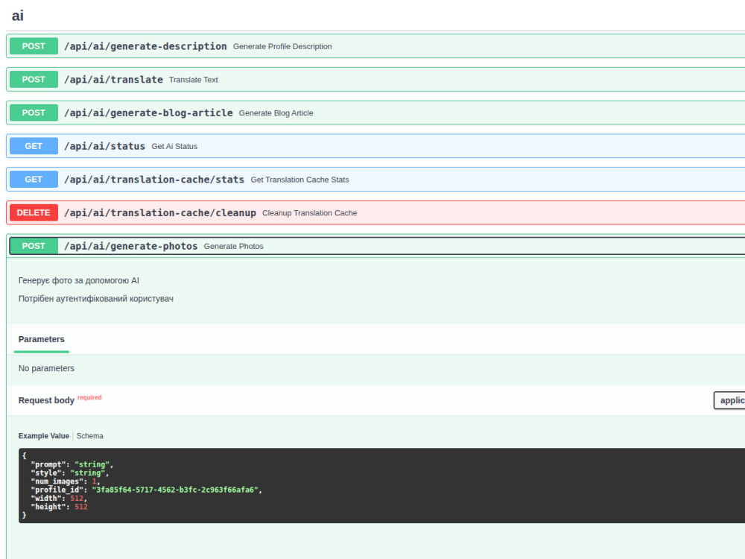Open the request body content type dropdown
This screenshot has height=559, width=745.
(x=730, y=400)
